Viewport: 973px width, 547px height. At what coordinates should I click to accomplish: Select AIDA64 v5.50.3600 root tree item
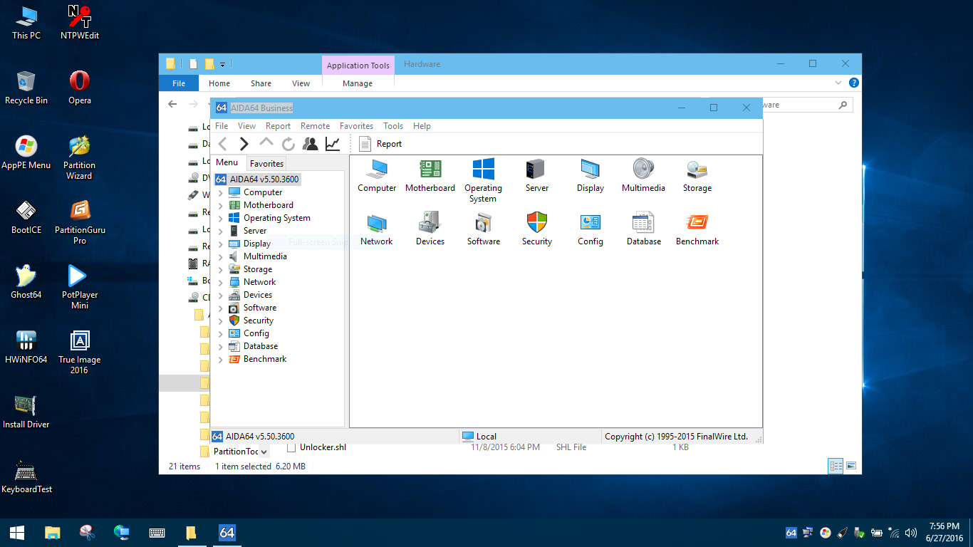pyautogui.click(x=257, y=179)
